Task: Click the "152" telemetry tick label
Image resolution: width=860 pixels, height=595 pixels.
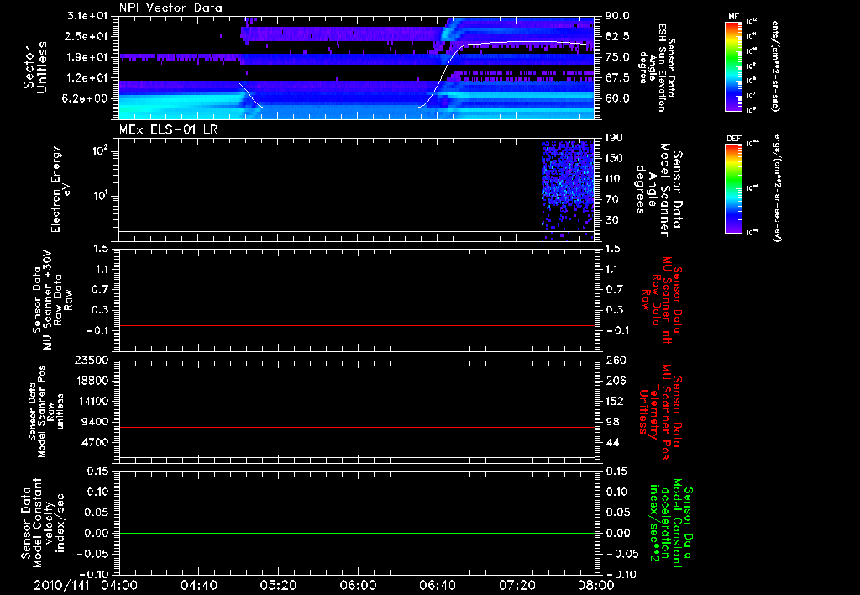Action: (614, 401)
